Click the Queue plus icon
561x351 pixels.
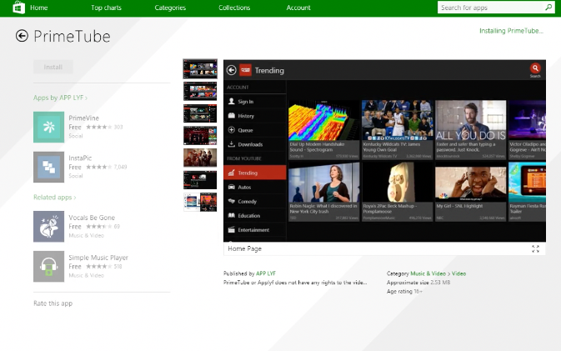coord(232,130)
